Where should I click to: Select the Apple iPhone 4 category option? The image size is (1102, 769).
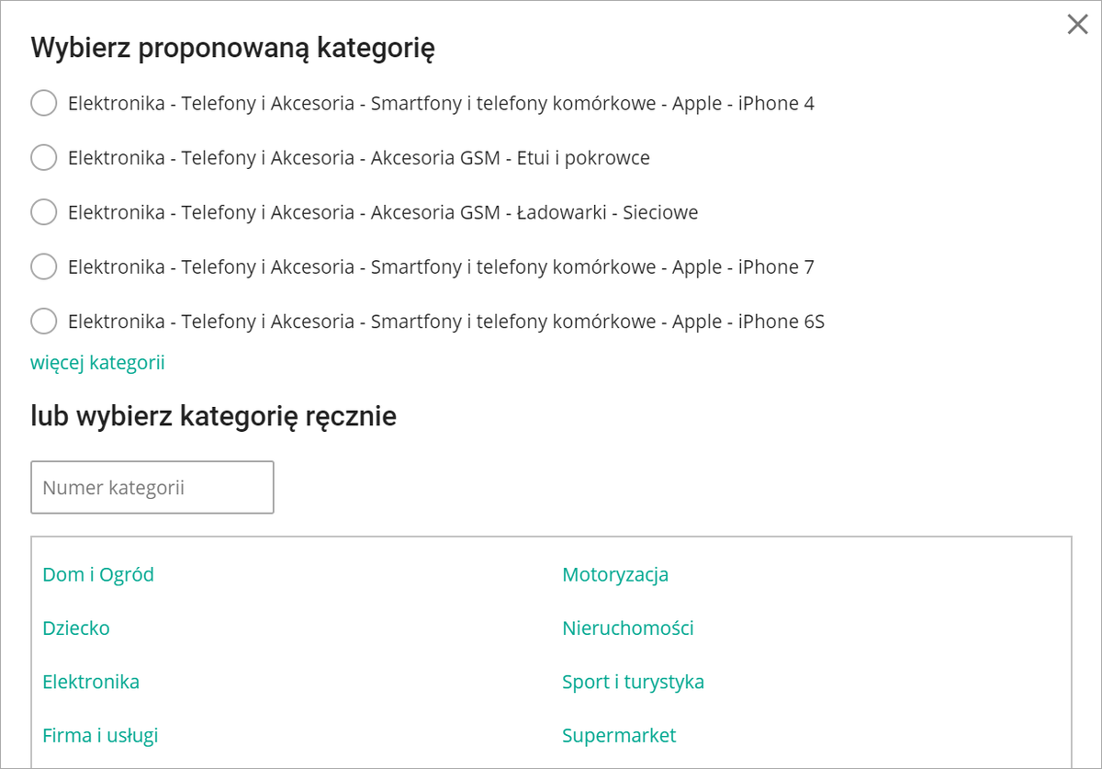pos(44,103)
